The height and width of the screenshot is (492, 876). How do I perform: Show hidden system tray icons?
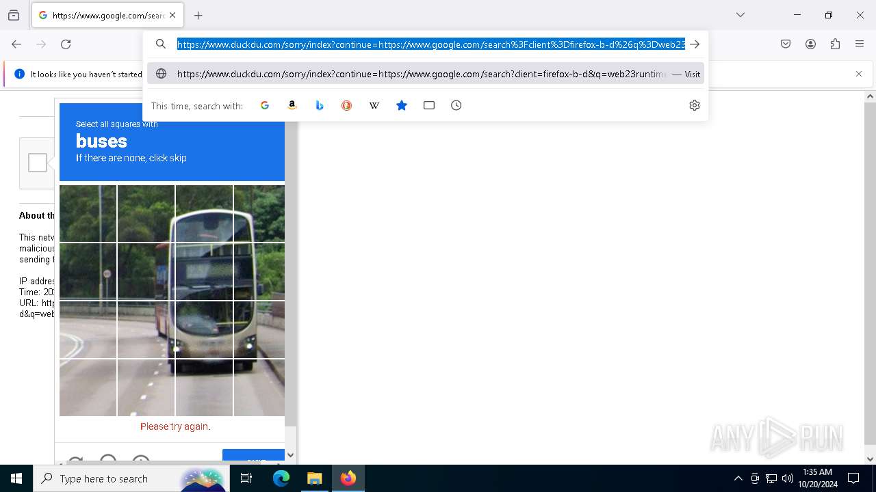(738, 478)
